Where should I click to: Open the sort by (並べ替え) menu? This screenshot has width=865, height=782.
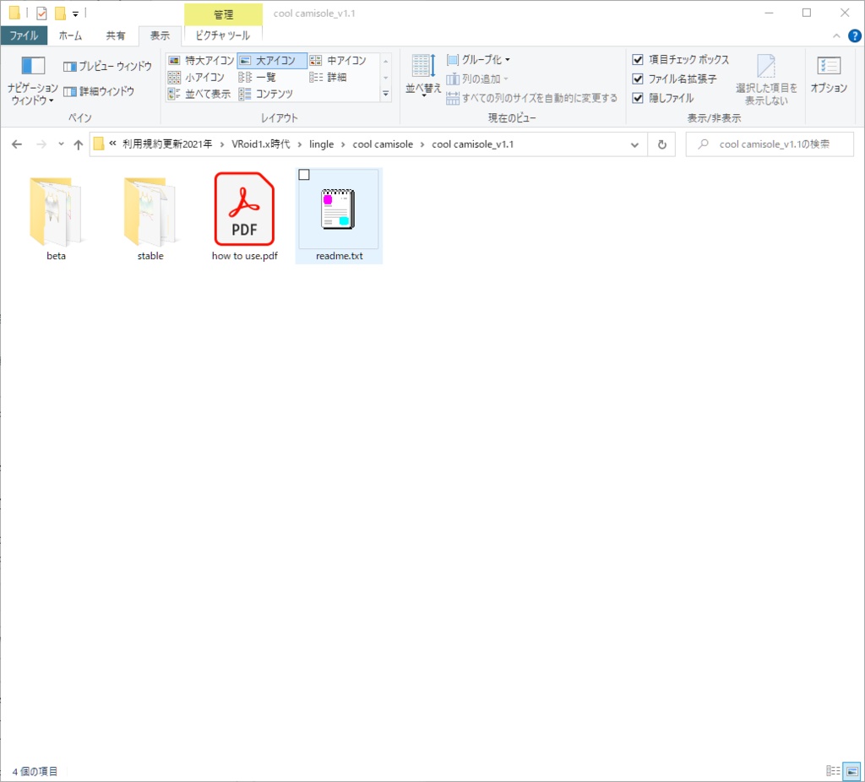423,76
